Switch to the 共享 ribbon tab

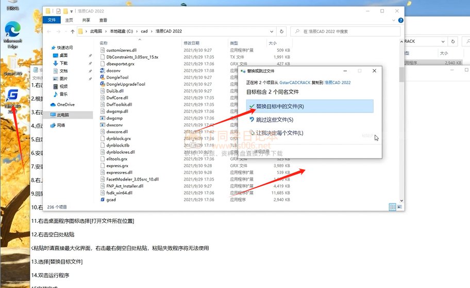[86, 20]
